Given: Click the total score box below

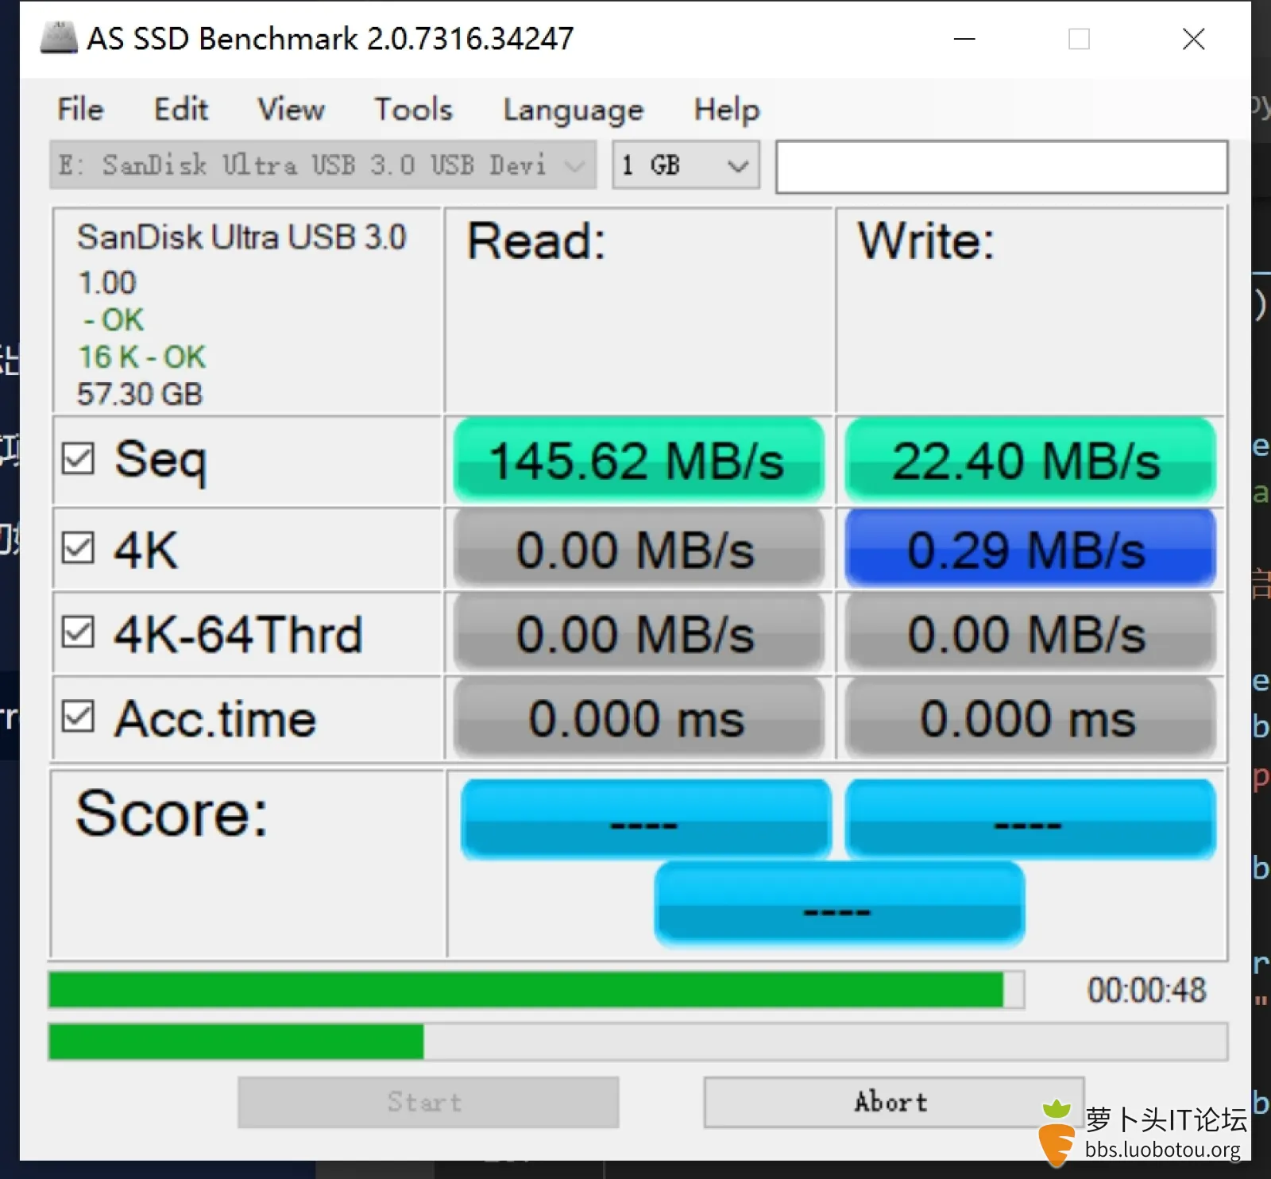Looking at the screenshot, I should point(839,904).
